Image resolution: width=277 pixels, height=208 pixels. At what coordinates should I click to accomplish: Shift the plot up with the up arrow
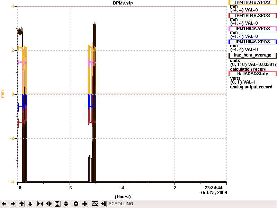coord(21,204)
